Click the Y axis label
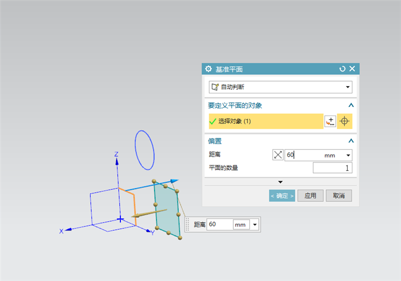Screen dimensions: 401x281 [153, 233]
